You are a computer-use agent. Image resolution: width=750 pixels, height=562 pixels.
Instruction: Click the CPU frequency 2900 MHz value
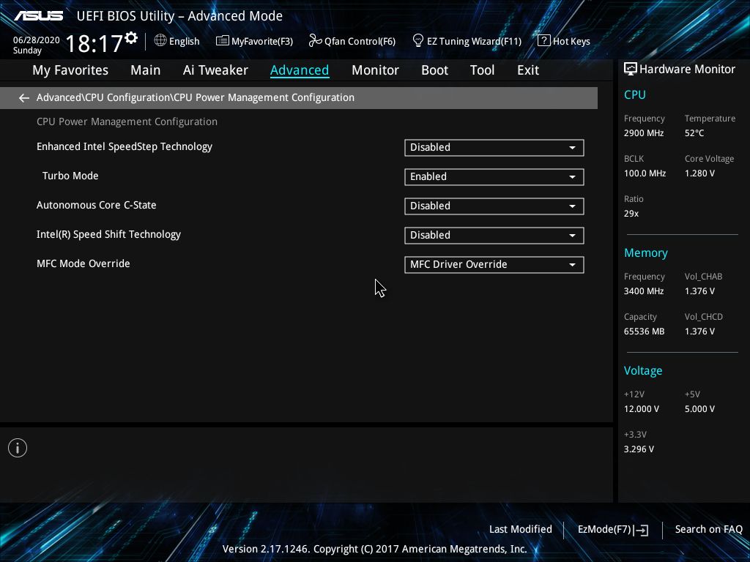click(644, 133)
